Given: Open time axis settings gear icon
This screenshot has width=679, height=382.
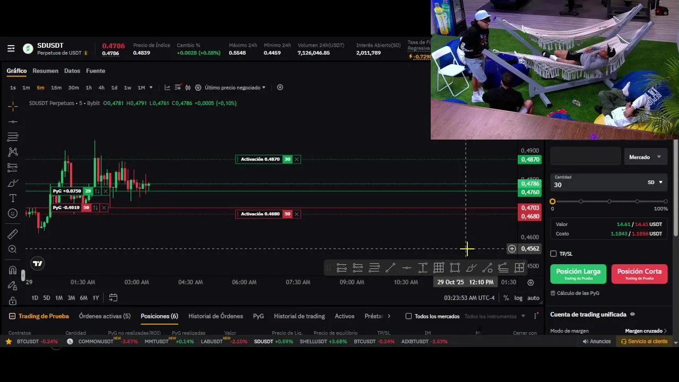Looking at the screenshot, I should [x=531, y=282].
